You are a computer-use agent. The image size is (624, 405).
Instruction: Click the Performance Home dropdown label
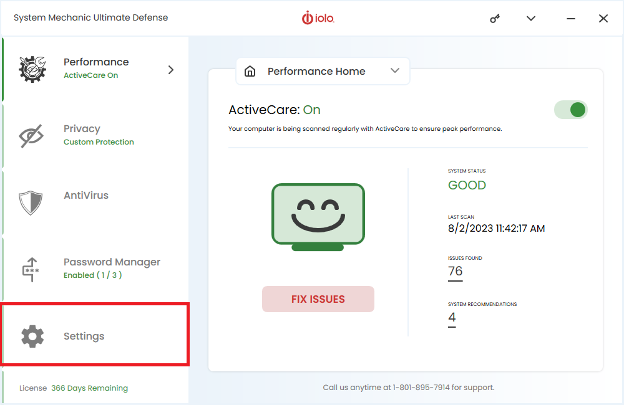pyautogui.click(x=316, y=71)
